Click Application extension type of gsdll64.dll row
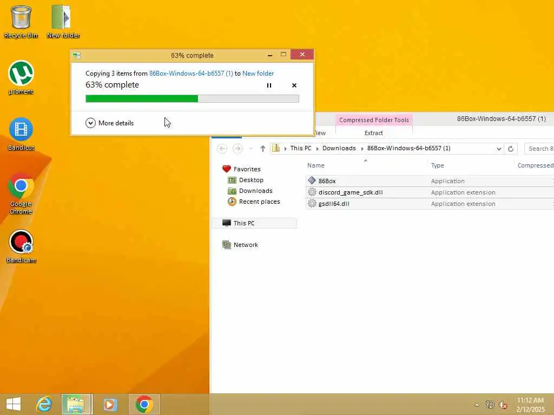 (463, 204)
